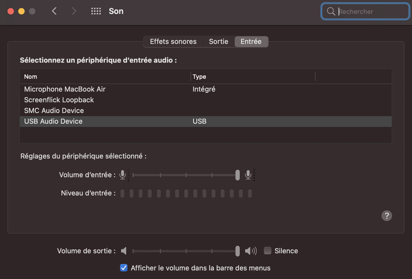Minimize the Son window with yellow button

21,11
